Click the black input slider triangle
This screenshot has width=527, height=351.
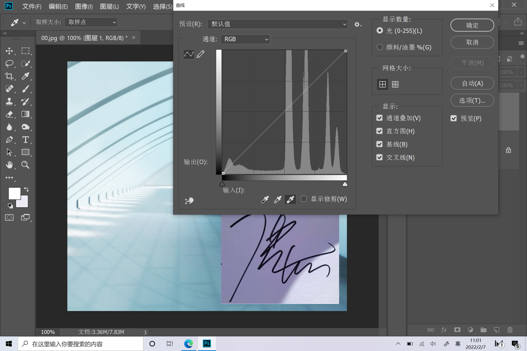click(x=222, y=184)
